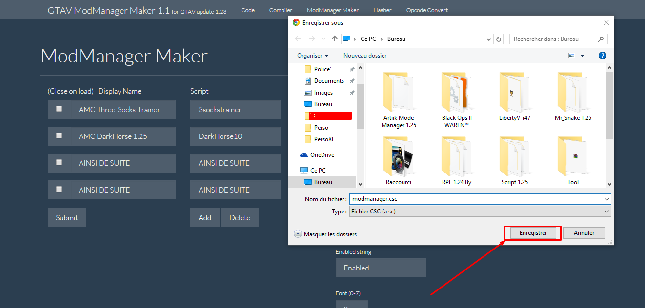Click the computer icon in the address bar
This screenshot has width=645, height=308.
(x=346, y=39)
